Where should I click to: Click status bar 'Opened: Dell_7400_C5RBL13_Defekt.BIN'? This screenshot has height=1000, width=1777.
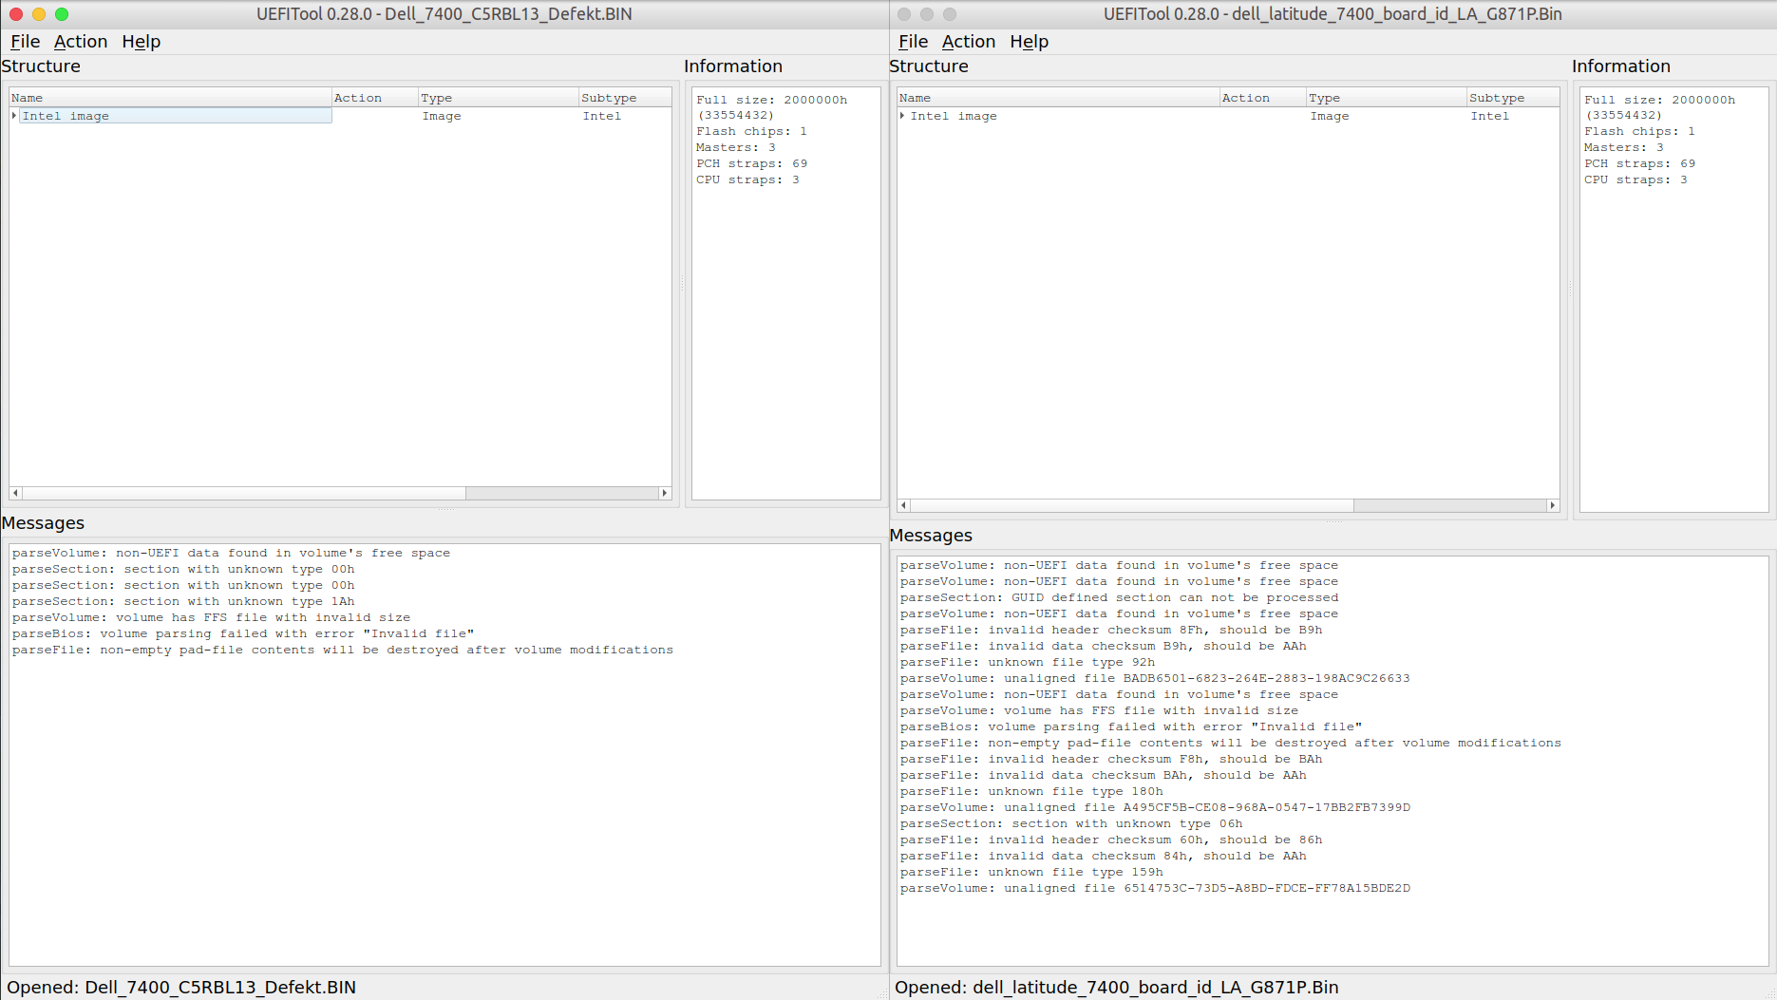[181, 988]
